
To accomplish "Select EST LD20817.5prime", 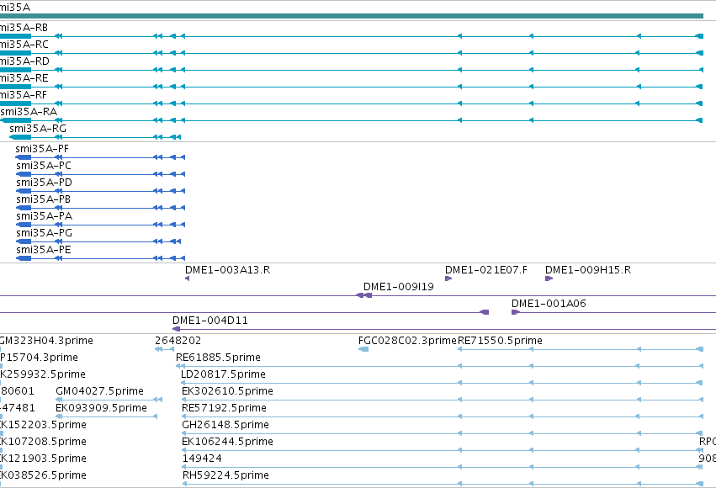I will tap(223, 374).
